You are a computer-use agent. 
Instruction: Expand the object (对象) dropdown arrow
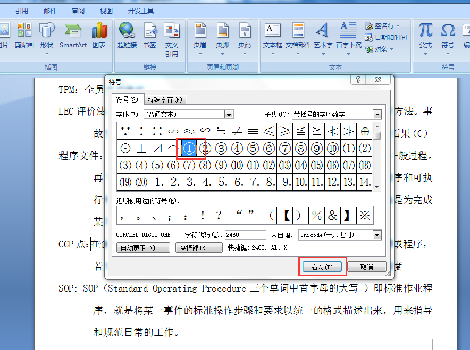point(391,49)
